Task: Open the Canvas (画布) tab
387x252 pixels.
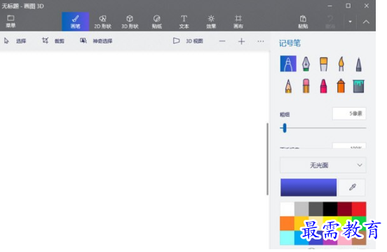Action: 238,22
